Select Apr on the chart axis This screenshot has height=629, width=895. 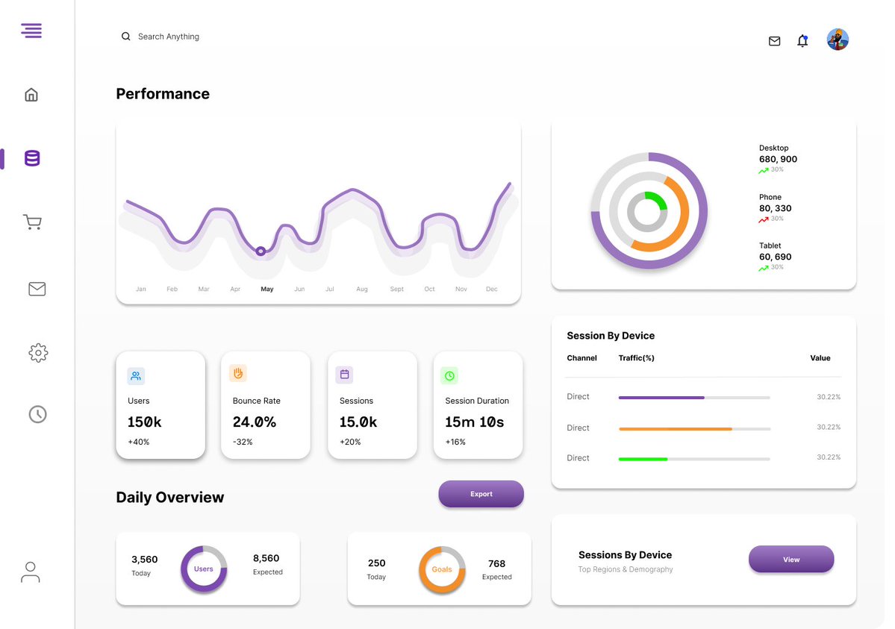pyautogui.click(x=235, y=289)
